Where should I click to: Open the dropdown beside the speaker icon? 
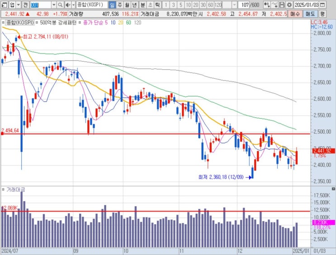pyautogui.click(x=73, y=5)
